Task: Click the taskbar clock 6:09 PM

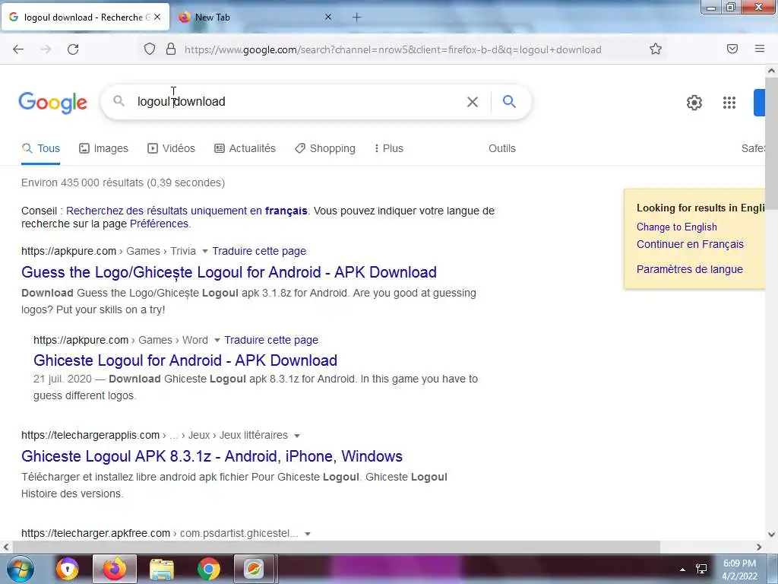Action: coord(739,563)
